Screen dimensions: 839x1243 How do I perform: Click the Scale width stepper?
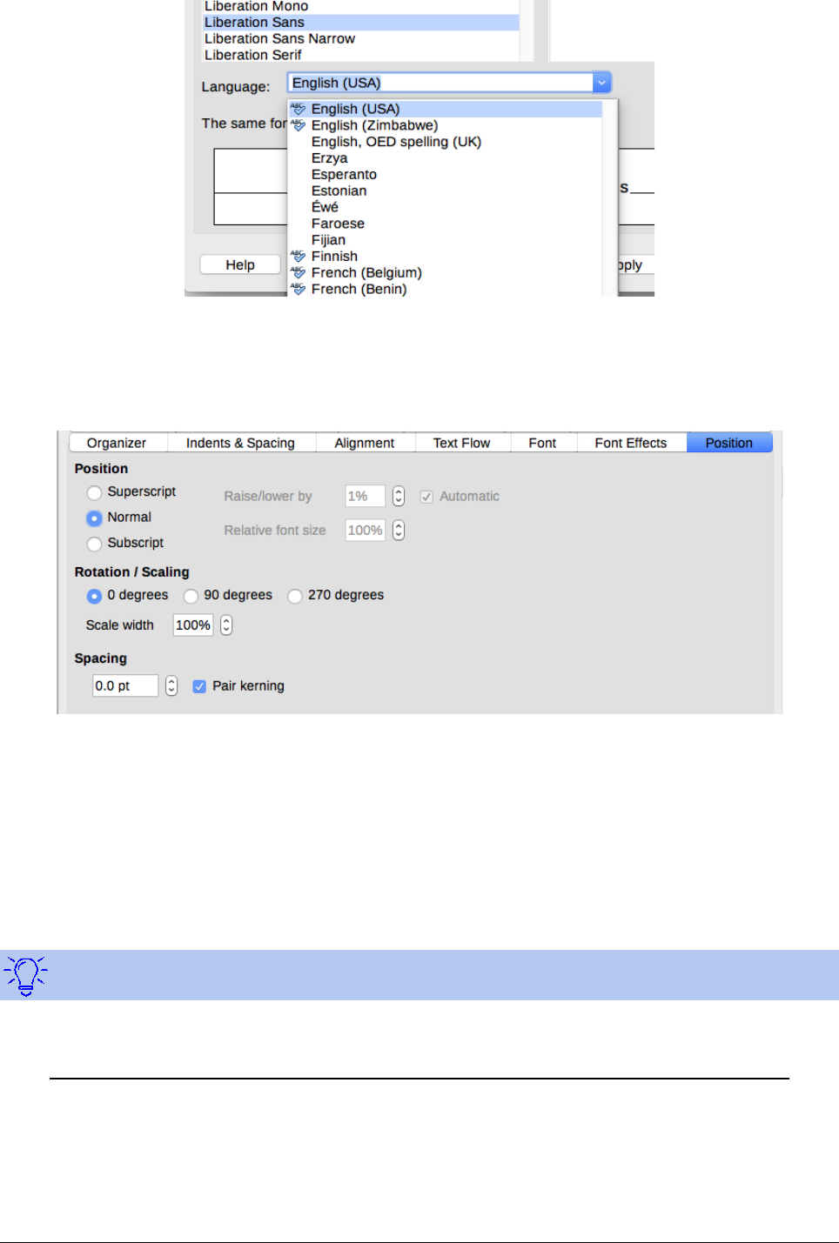click(226, 625)
